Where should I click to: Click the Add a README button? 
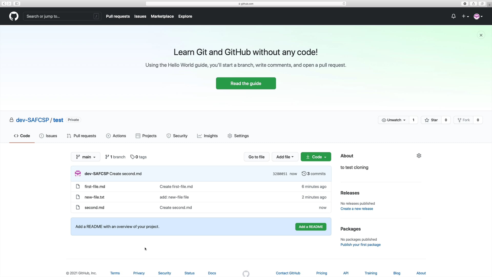coord(311,227)
